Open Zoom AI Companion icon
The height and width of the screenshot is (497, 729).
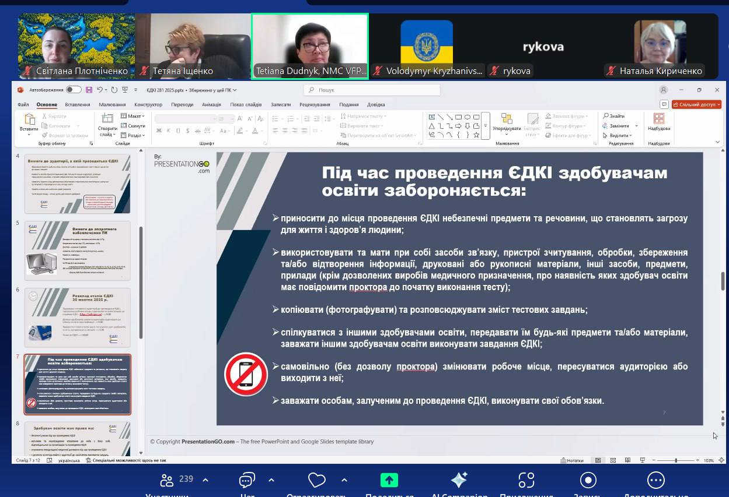(459, 480)
